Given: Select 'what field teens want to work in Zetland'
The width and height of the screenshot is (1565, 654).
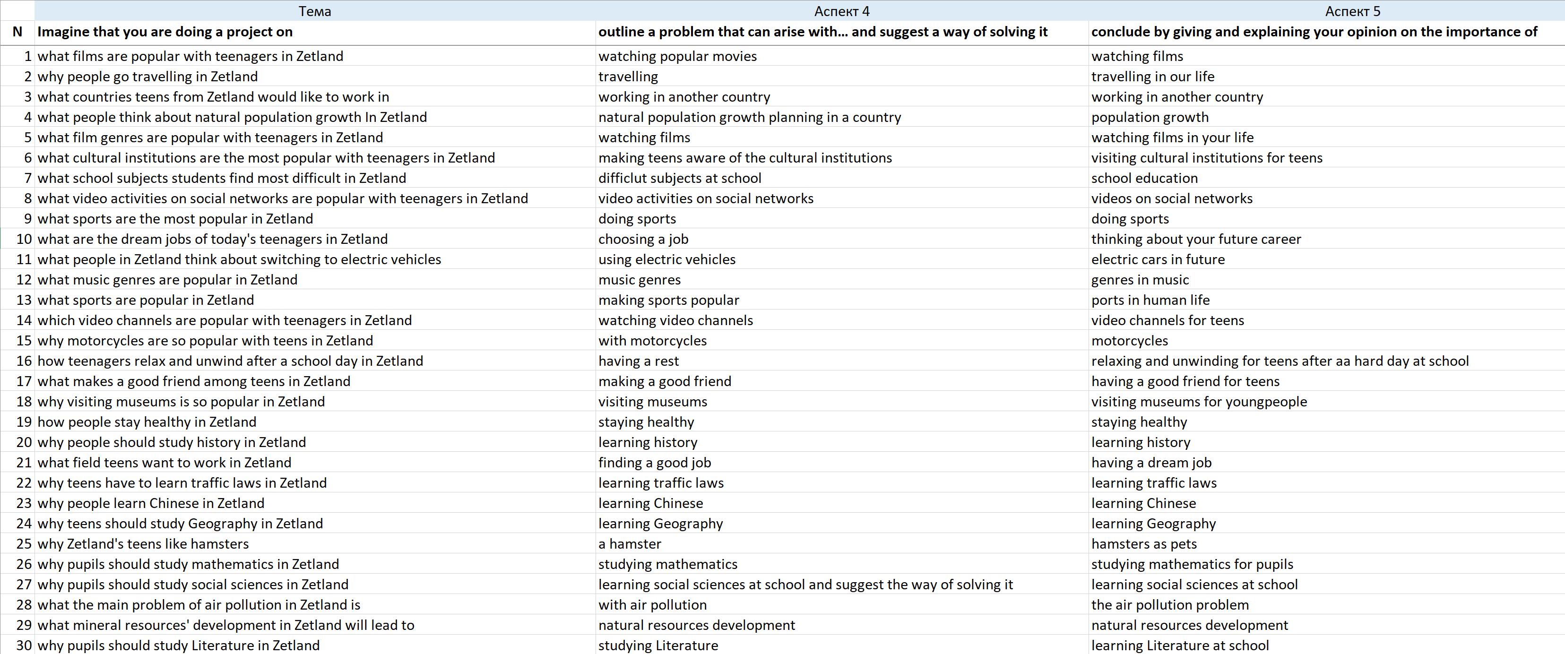Looking at the screenshot, I should 315,463.
